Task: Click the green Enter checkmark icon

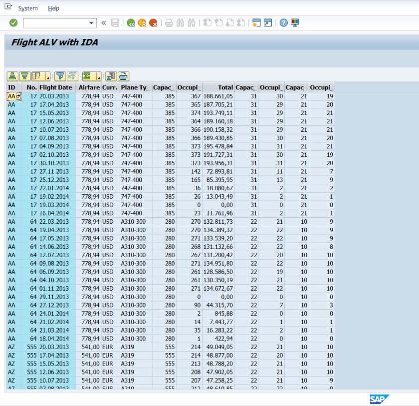Action: coord(13,22)
